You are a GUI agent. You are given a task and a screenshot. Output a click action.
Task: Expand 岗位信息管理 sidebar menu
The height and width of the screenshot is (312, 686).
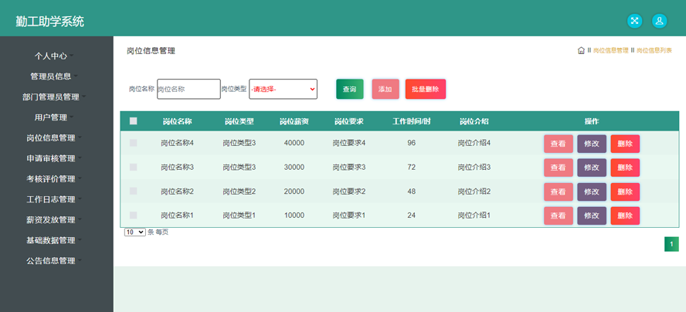point(51,138)
